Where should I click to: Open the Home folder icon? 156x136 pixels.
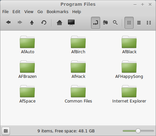pyautogui.click(x=59, y=23)
